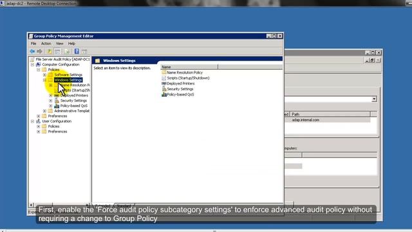The image size is (412, 232).
Task: Click the User Configuration icon in the tree
Action: (39, 121)
